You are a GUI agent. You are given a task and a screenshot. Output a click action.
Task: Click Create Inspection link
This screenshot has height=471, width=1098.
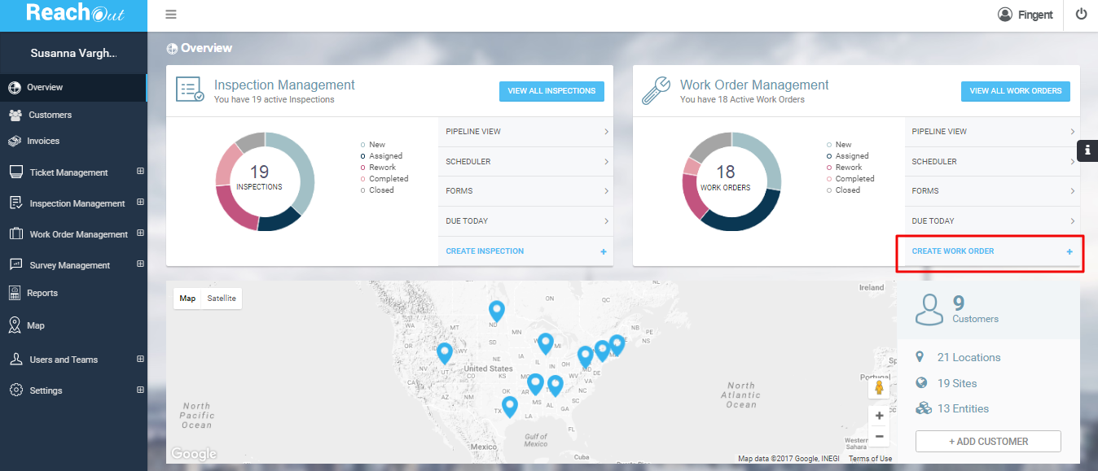coord(485,251)
